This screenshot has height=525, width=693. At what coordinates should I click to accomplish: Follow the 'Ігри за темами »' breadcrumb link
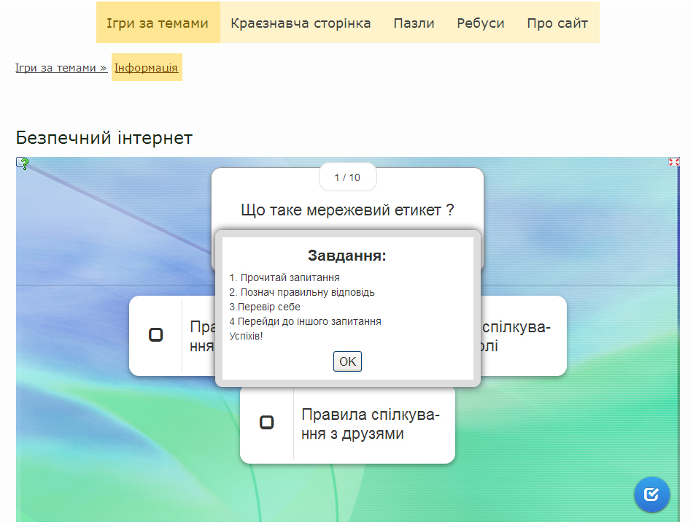pyautogui.click(x=61, y=68)
